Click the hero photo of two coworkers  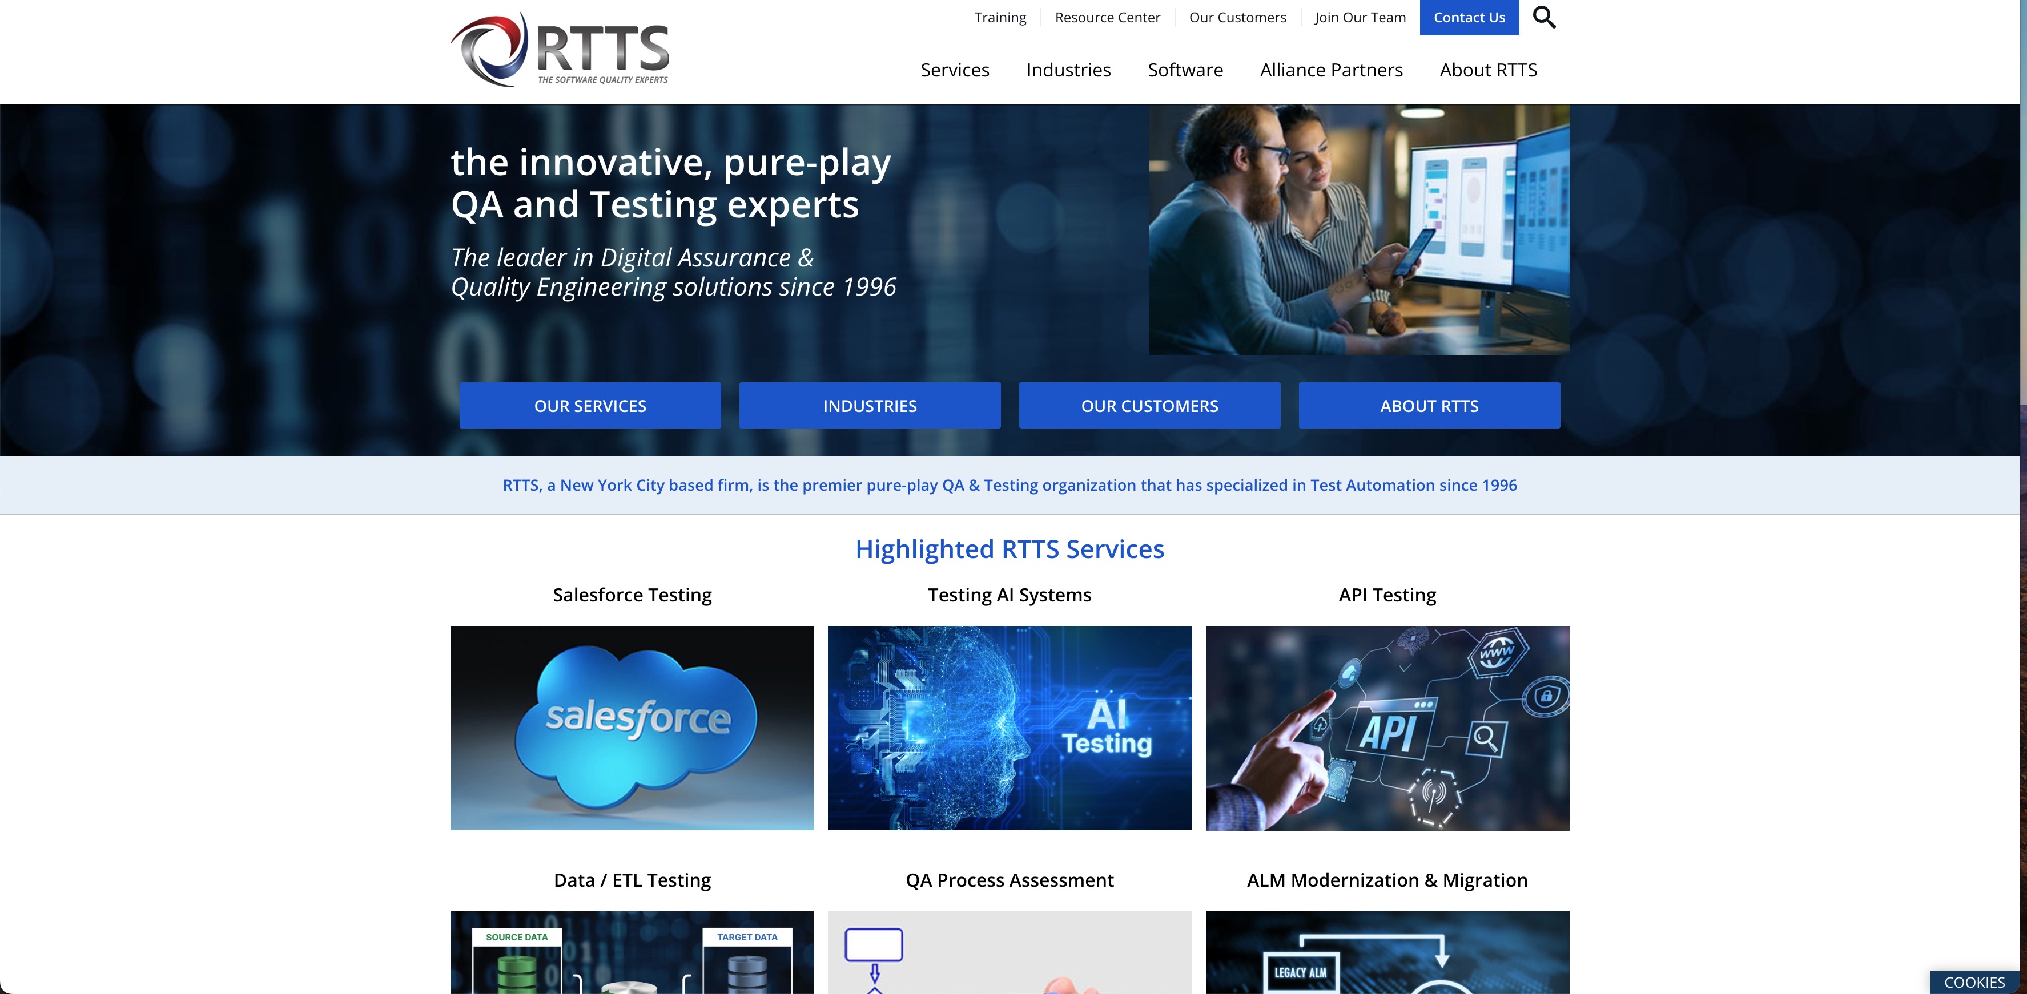1359,229
